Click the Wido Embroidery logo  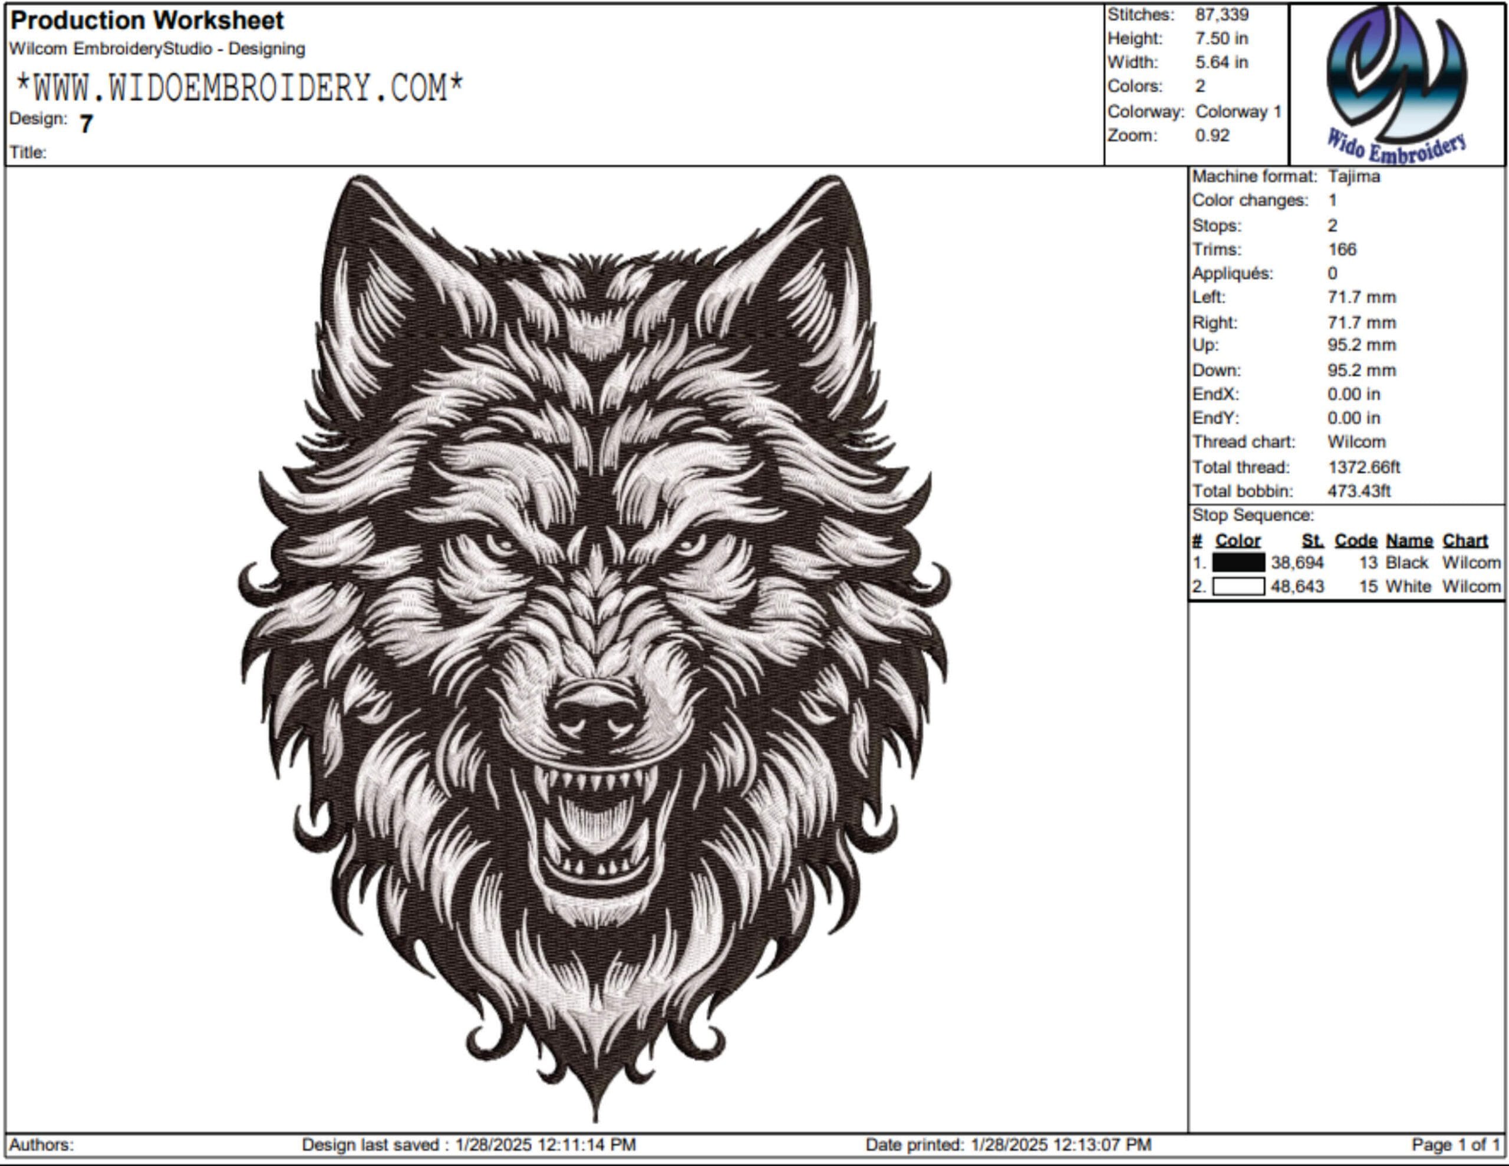pos(1396,84)
